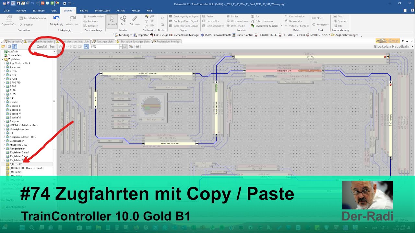The height and width of the screenshot is (233, 415).
Task: Undo with the large Rückgängig arrow
Action: 56,21
